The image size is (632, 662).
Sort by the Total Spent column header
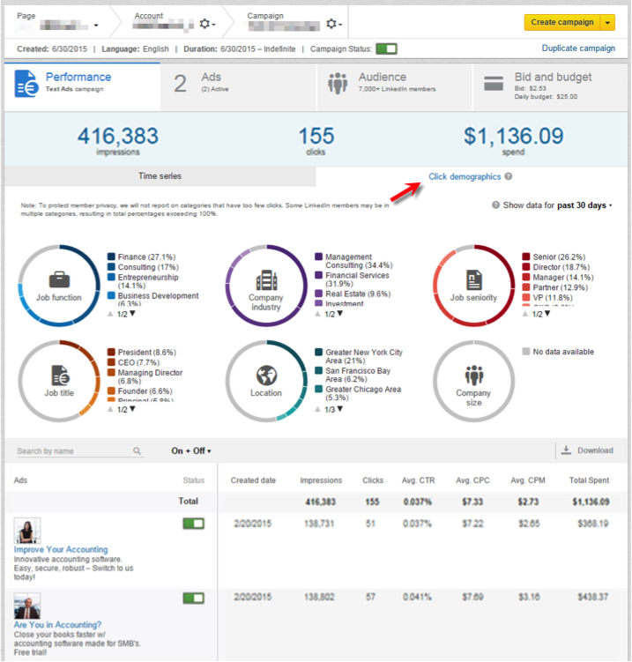coord(589,480)
